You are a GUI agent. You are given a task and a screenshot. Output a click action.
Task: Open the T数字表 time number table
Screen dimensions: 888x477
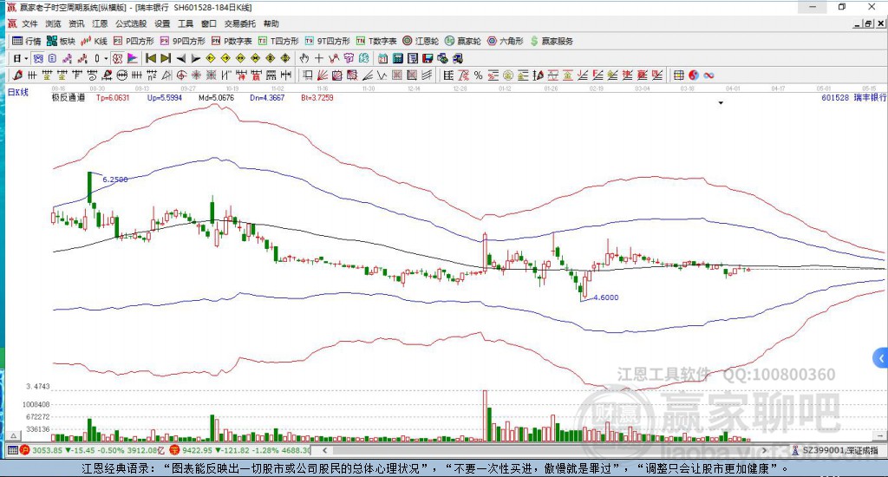(376, 41)
